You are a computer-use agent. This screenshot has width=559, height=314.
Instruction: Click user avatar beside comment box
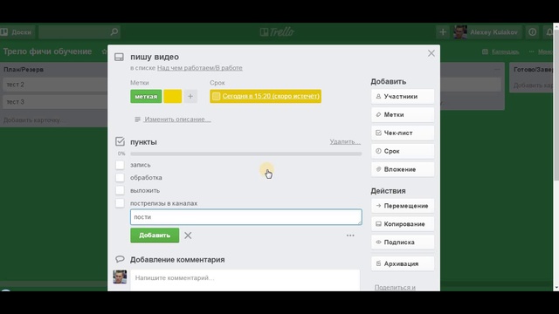120,277
